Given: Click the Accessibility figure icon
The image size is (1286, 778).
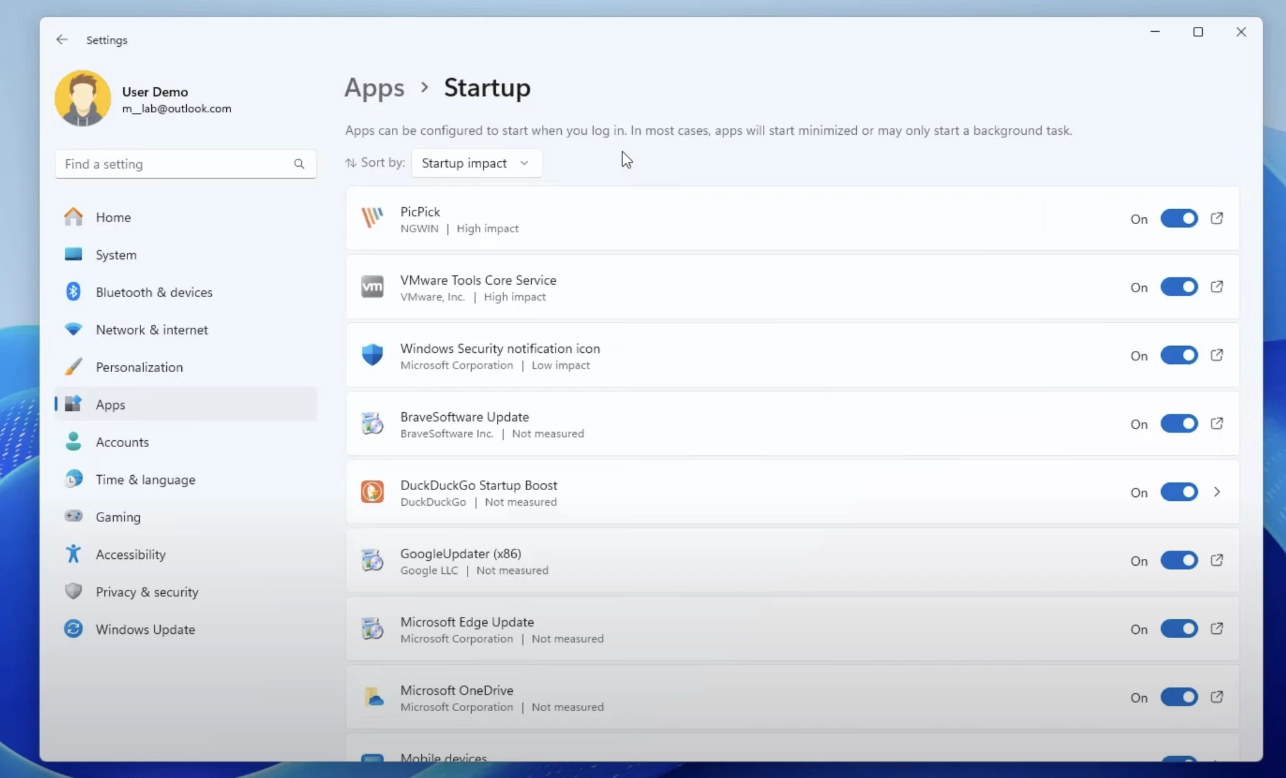Looking at the screenshot, I should click(x=73, y=554).
